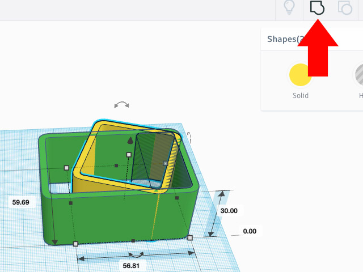Click the bottom-left white corner handle
This screenshot has height=272, width=363.
click(x=76, y=244)
